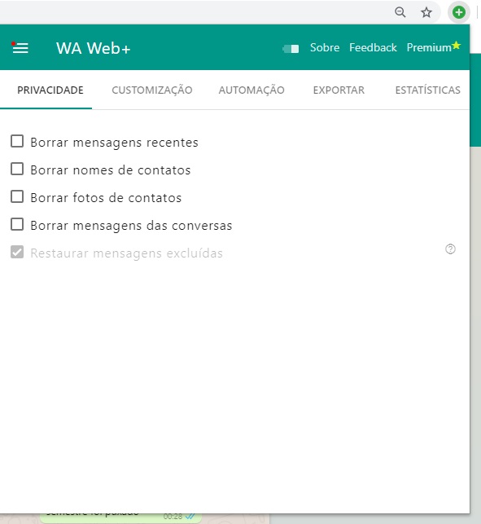Switch to the Customização tab

click(x=152, y=90)
